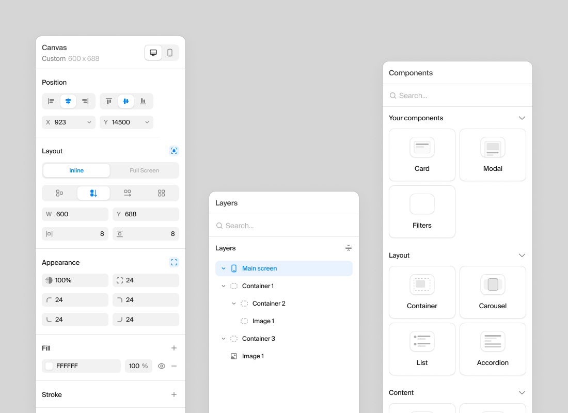Click the FFFFFF fill color swatch
The height and width of the screenshot is (413, 568).
tap(50, 366)
